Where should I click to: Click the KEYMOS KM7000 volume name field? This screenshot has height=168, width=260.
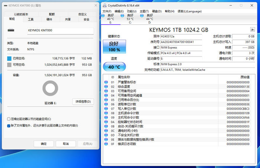60,31
